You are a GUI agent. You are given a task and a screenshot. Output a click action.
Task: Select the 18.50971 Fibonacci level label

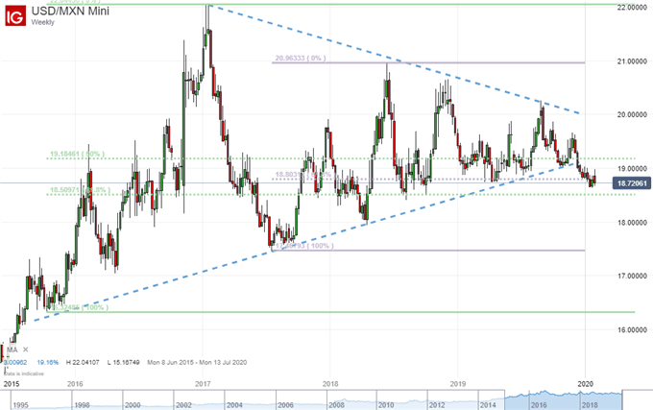tap(80, 190)
